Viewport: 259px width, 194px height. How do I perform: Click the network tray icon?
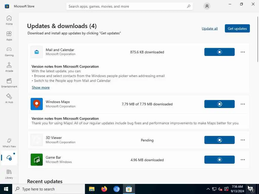click(x=214, y=189)
